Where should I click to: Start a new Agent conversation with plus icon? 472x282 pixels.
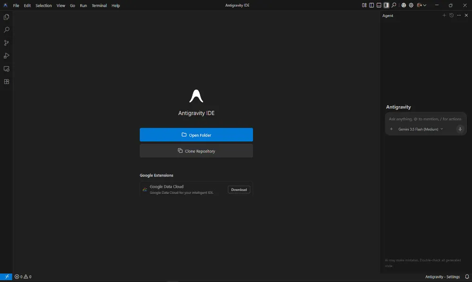point(444,16)
